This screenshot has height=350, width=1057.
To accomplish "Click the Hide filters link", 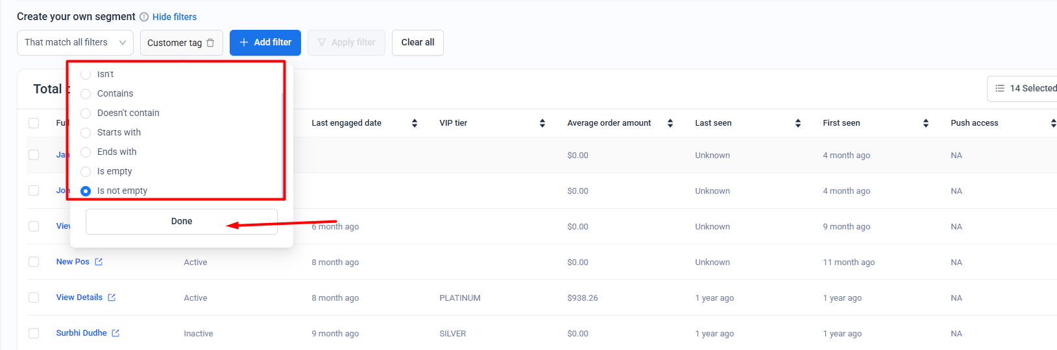I will 175,17.
